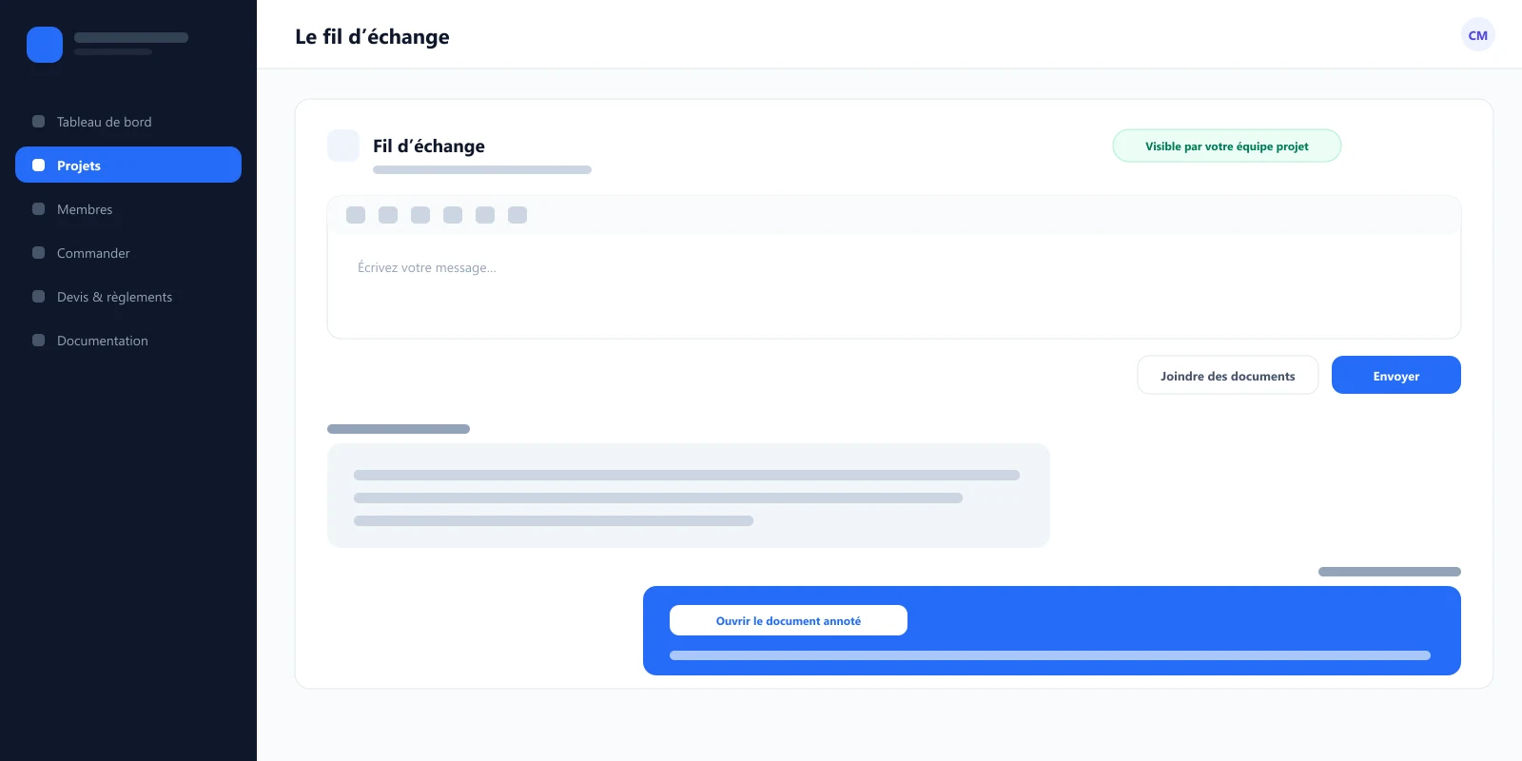
Task: Click the Visible par votre équipe projet badge
Action: [x=1227, y=146]
